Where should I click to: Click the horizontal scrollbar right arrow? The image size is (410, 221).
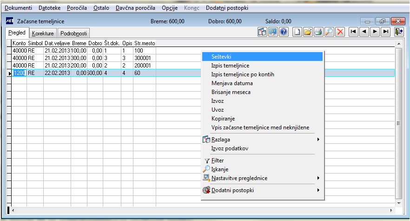(x=391, y=210)
